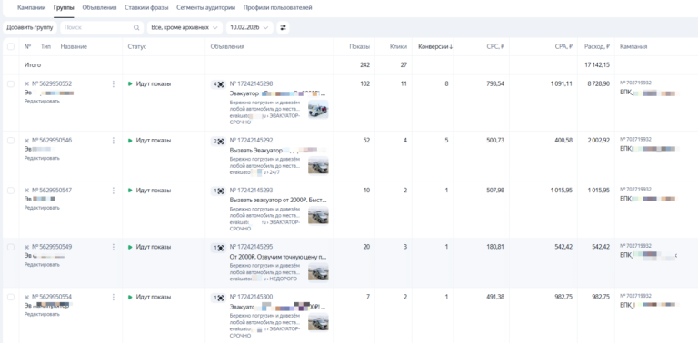This screenshot has width=698, height=343.
Task: Open ad number 17242145293
Action: (251, 191)
